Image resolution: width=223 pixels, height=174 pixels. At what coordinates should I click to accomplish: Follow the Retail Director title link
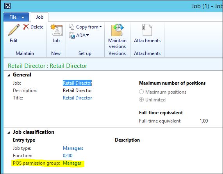point(77,98)
